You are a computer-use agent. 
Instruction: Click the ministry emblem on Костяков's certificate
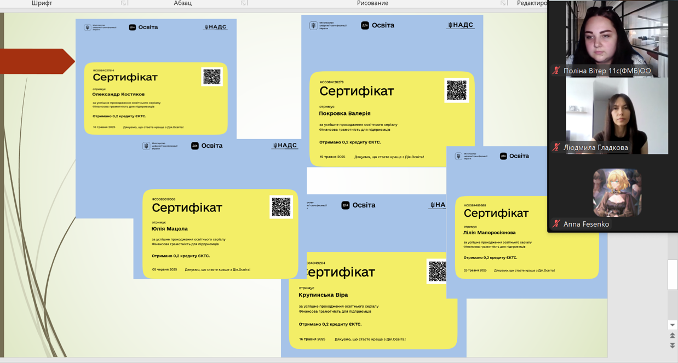coord(87,27)
